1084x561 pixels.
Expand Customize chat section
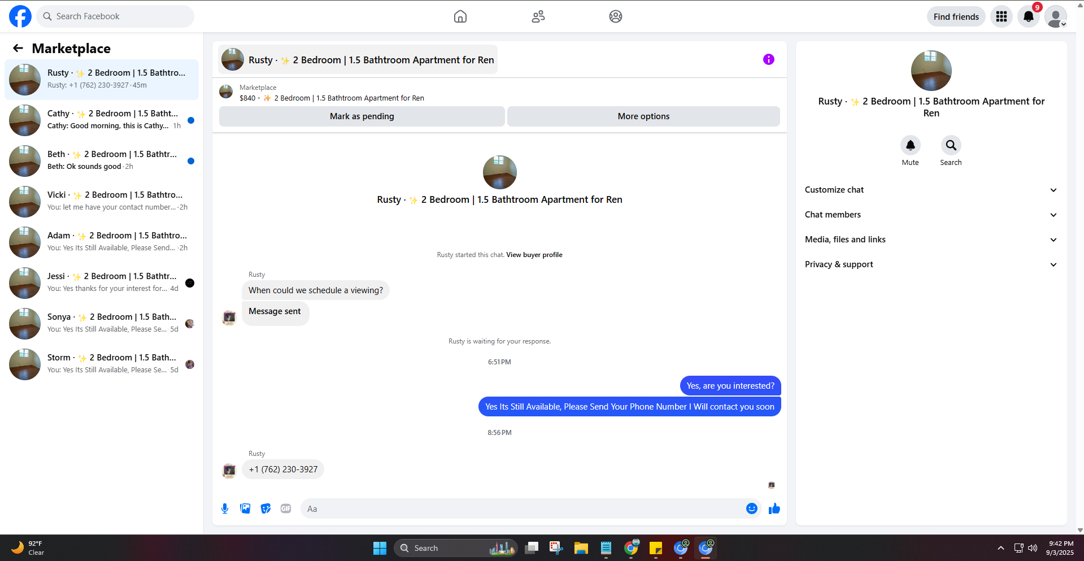[931, 190]
